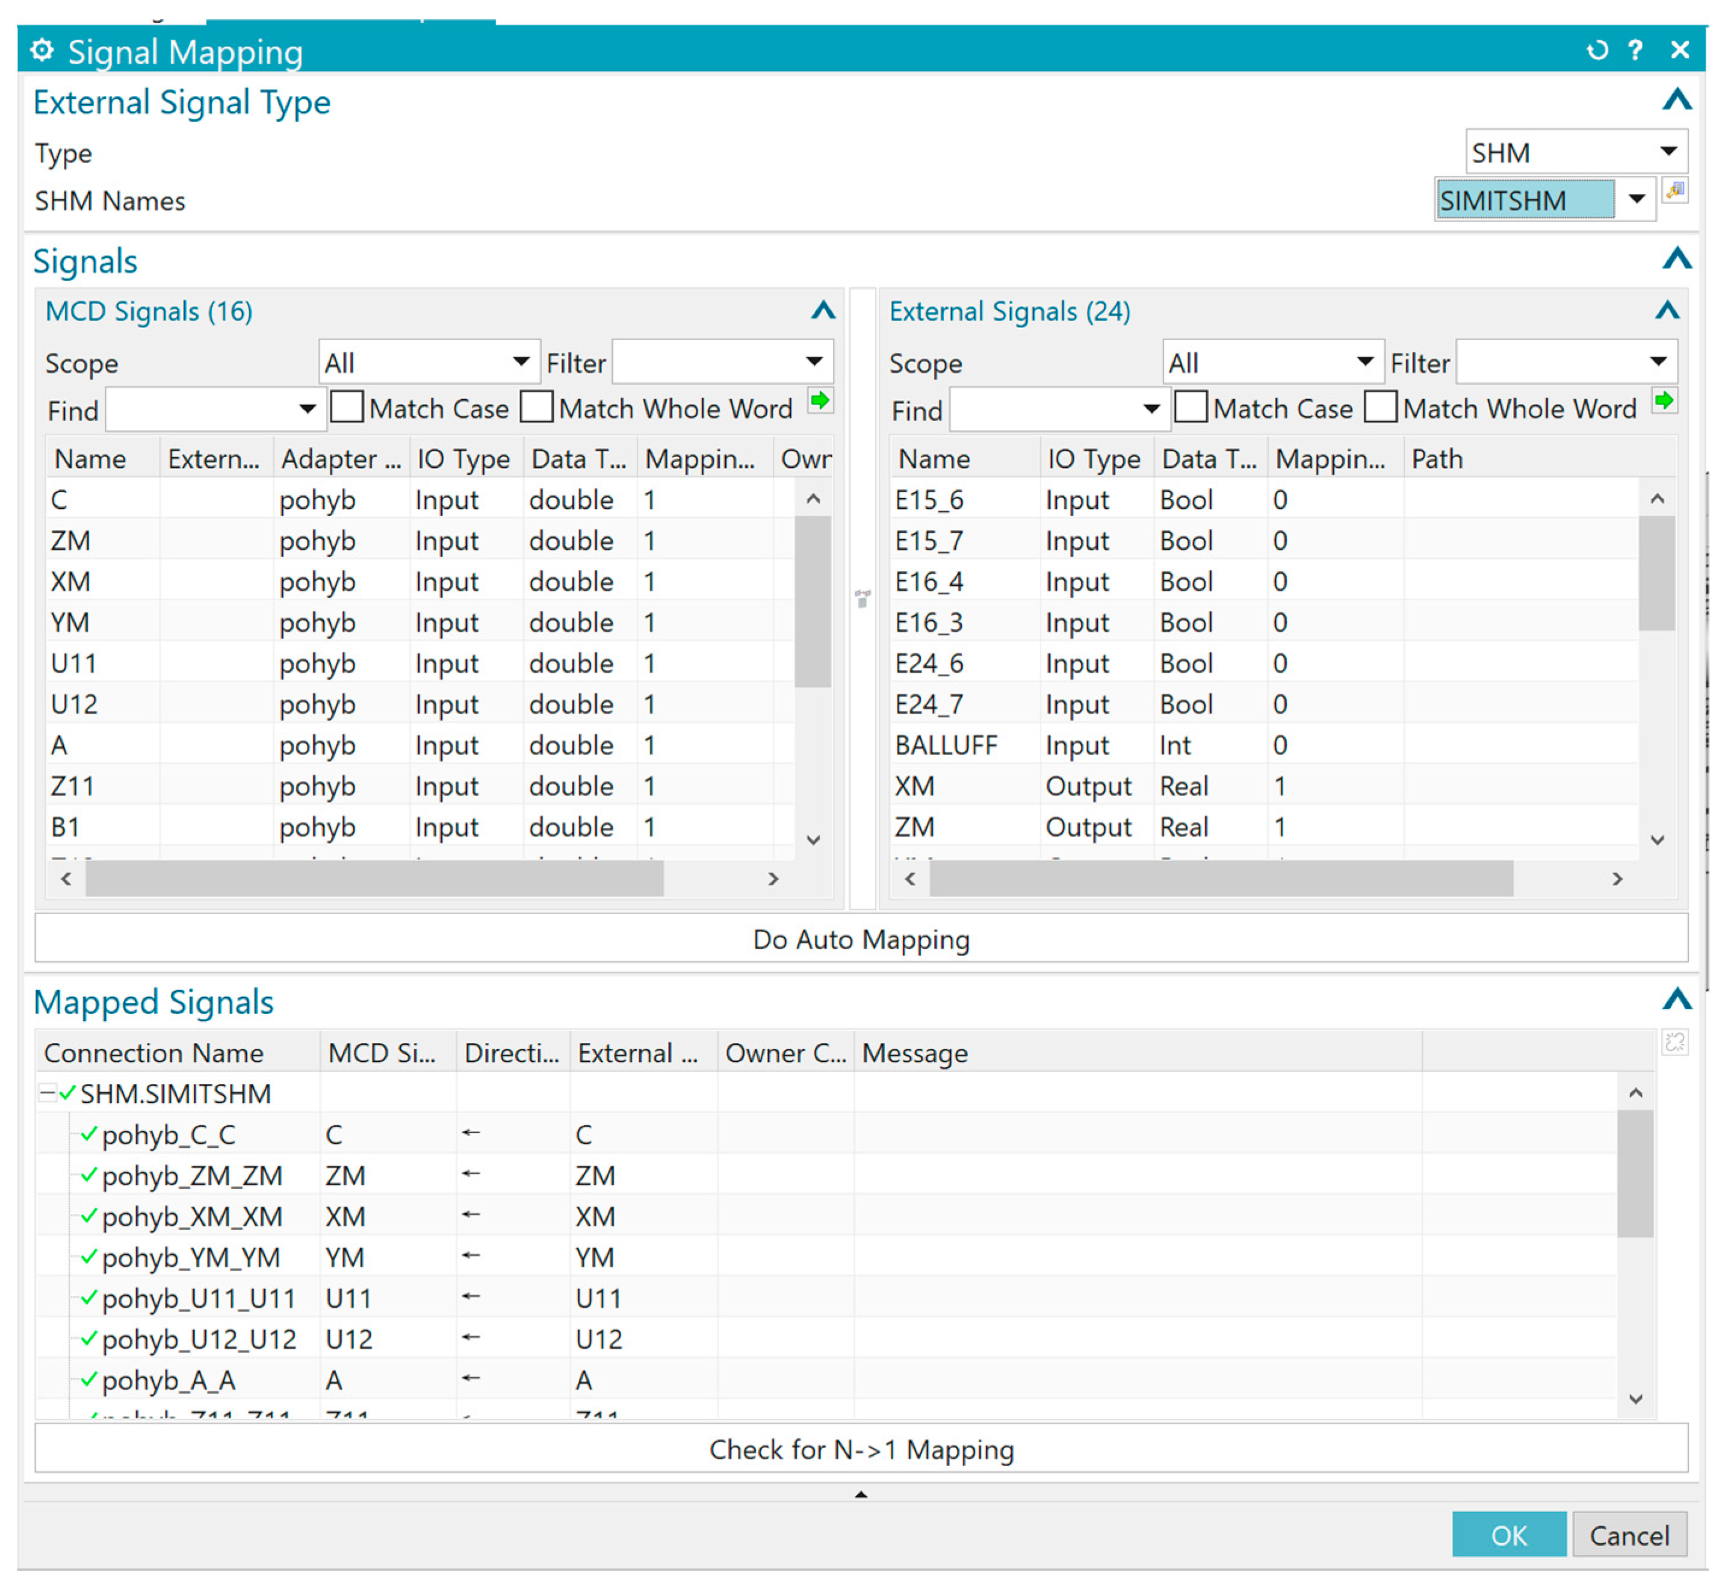Click the help question mark icon
Screen dimensions: 1725x1595
tap(1635, 50)
